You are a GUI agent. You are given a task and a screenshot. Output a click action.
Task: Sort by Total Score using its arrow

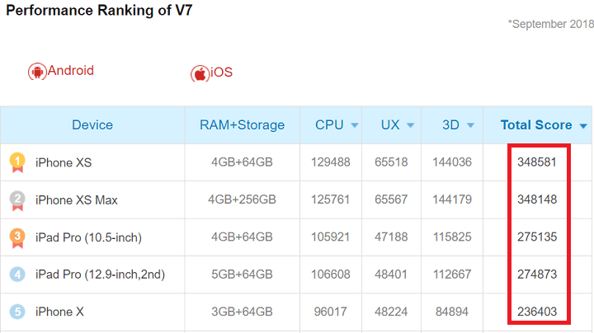click(583, 126)
